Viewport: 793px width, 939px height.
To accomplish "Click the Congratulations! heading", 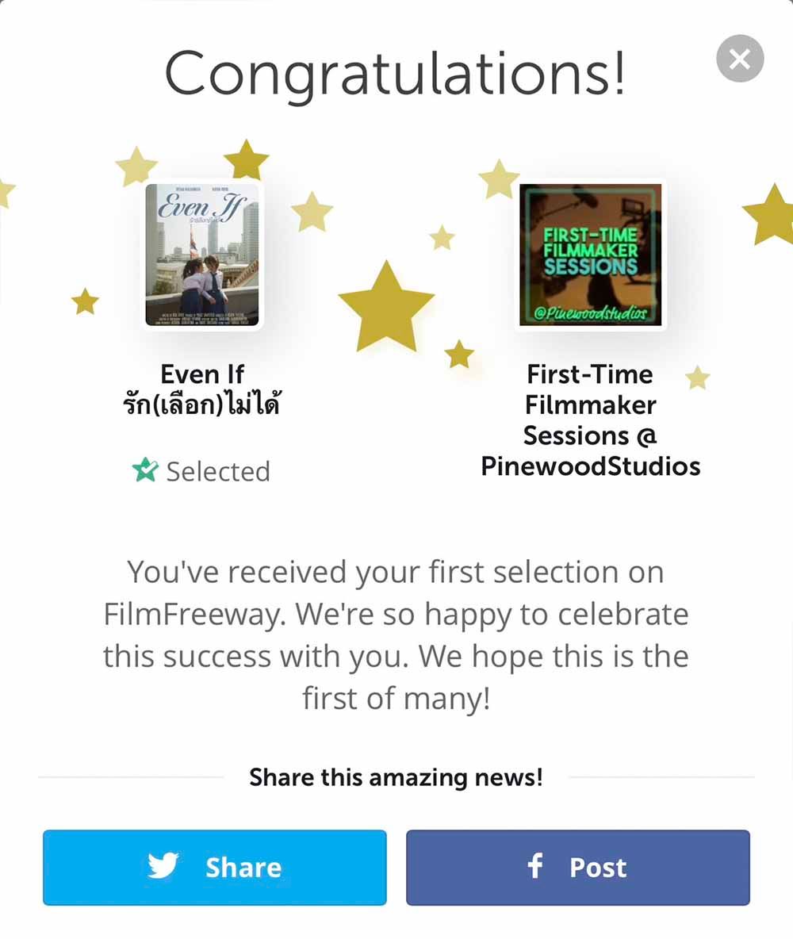I will pos(394,73).
